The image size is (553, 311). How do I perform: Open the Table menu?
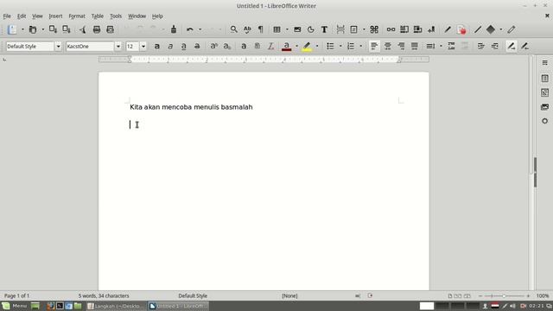[x=98, y=16]
